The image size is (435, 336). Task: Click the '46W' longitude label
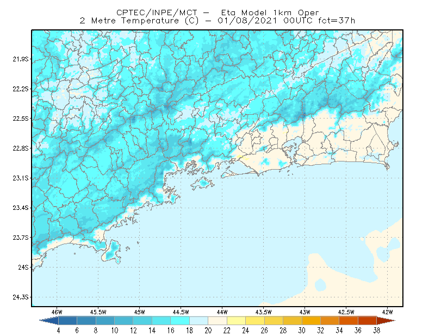tap(57, 312)
